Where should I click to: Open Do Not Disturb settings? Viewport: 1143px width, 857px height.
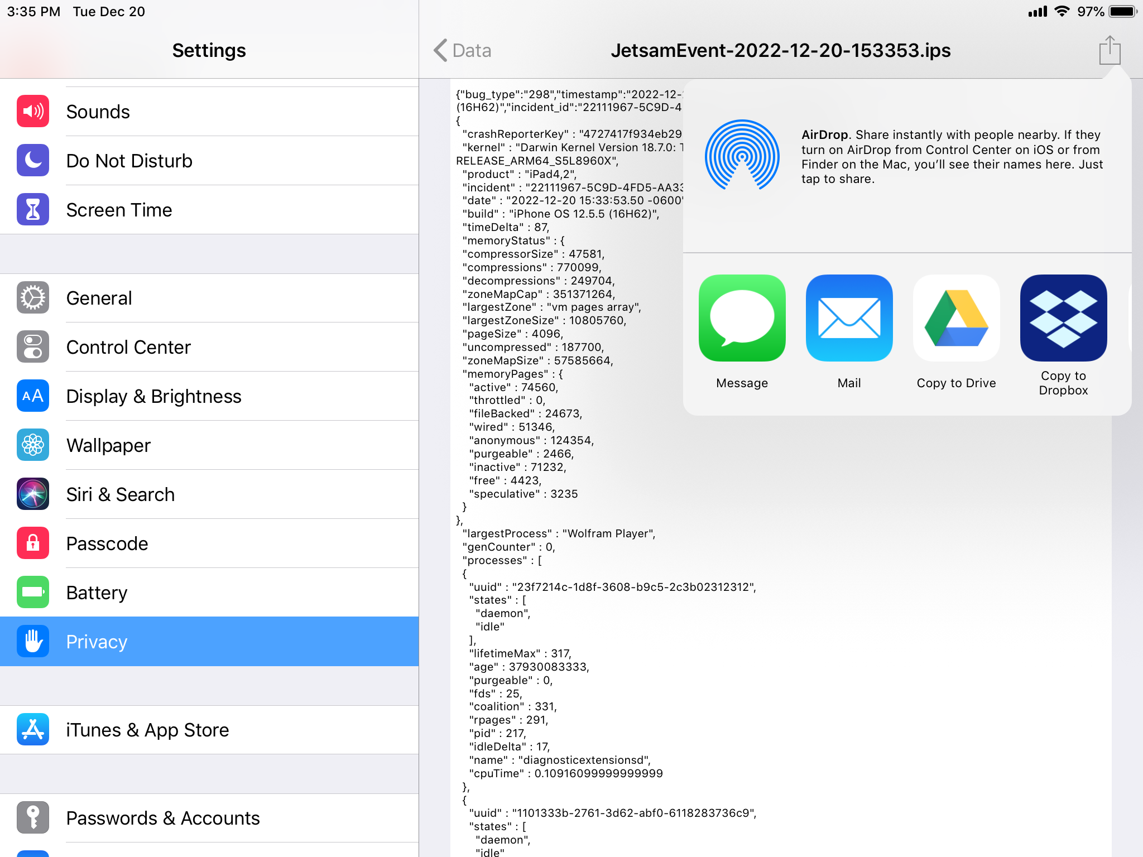tap(209, 161)
